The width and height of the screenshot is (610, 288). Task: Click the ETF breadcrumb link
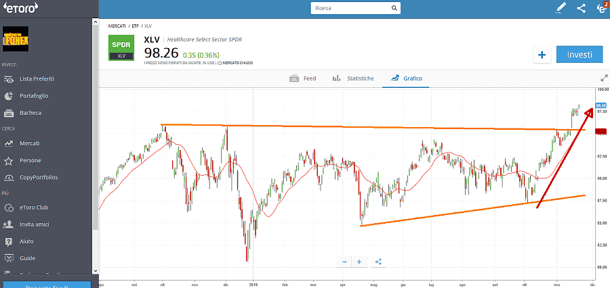pos(136,26)
